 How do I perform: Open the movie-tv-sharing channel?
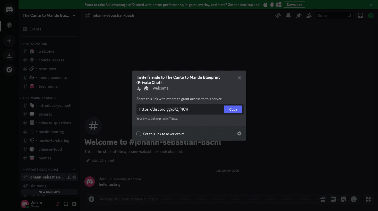tap(49, 141)
